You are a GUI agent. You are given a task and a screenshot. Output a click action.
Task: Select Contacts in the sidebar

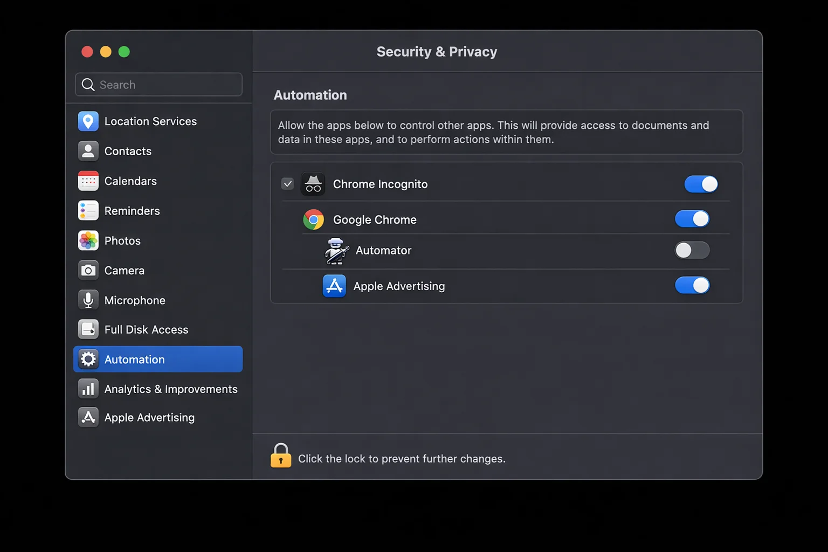tap(158, 151)
